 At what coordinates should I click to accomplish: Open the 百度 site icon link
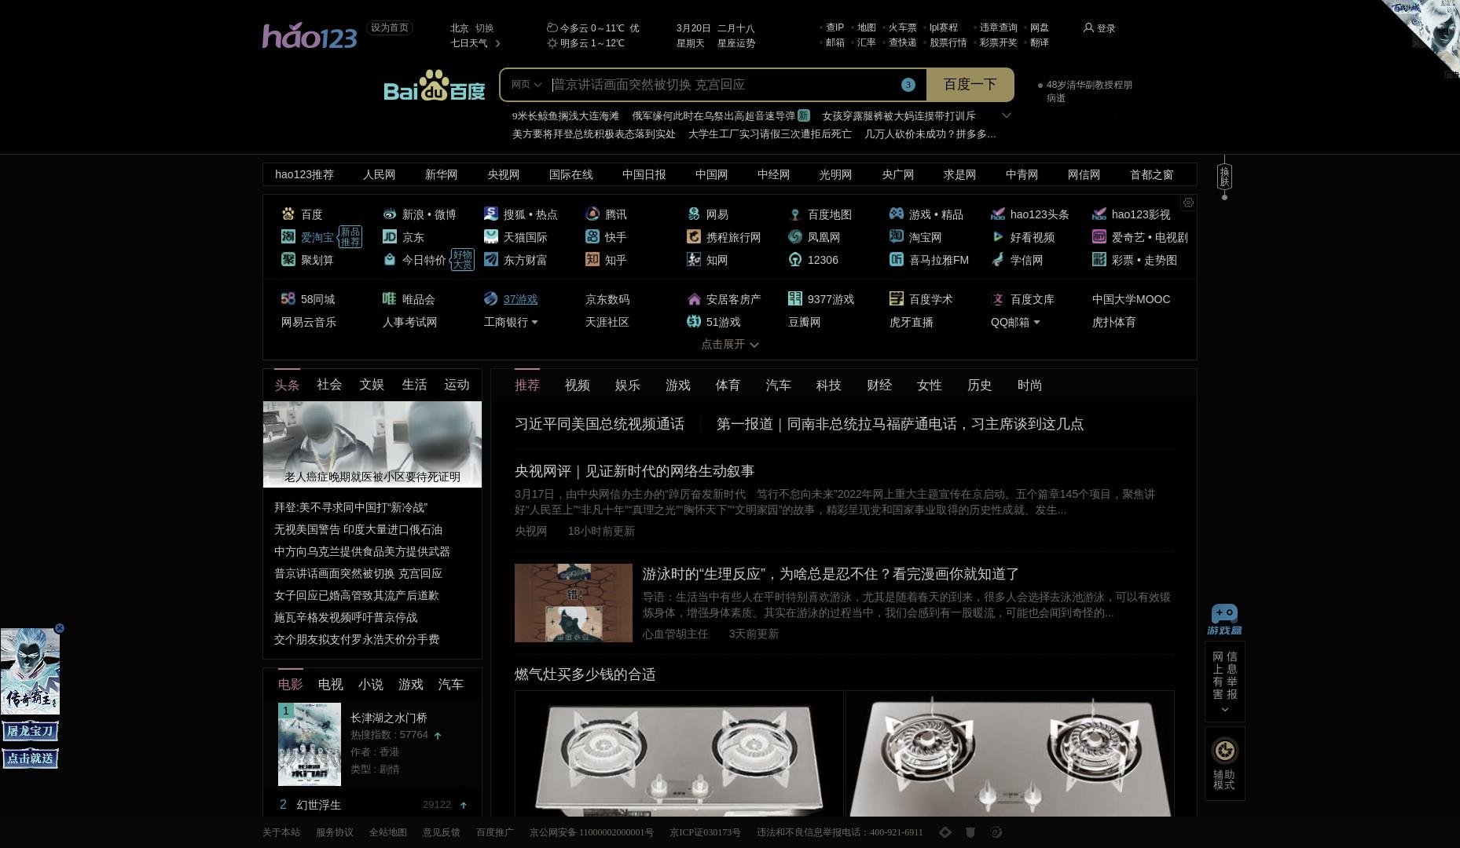pyautogui.click(x=288, y=214)
